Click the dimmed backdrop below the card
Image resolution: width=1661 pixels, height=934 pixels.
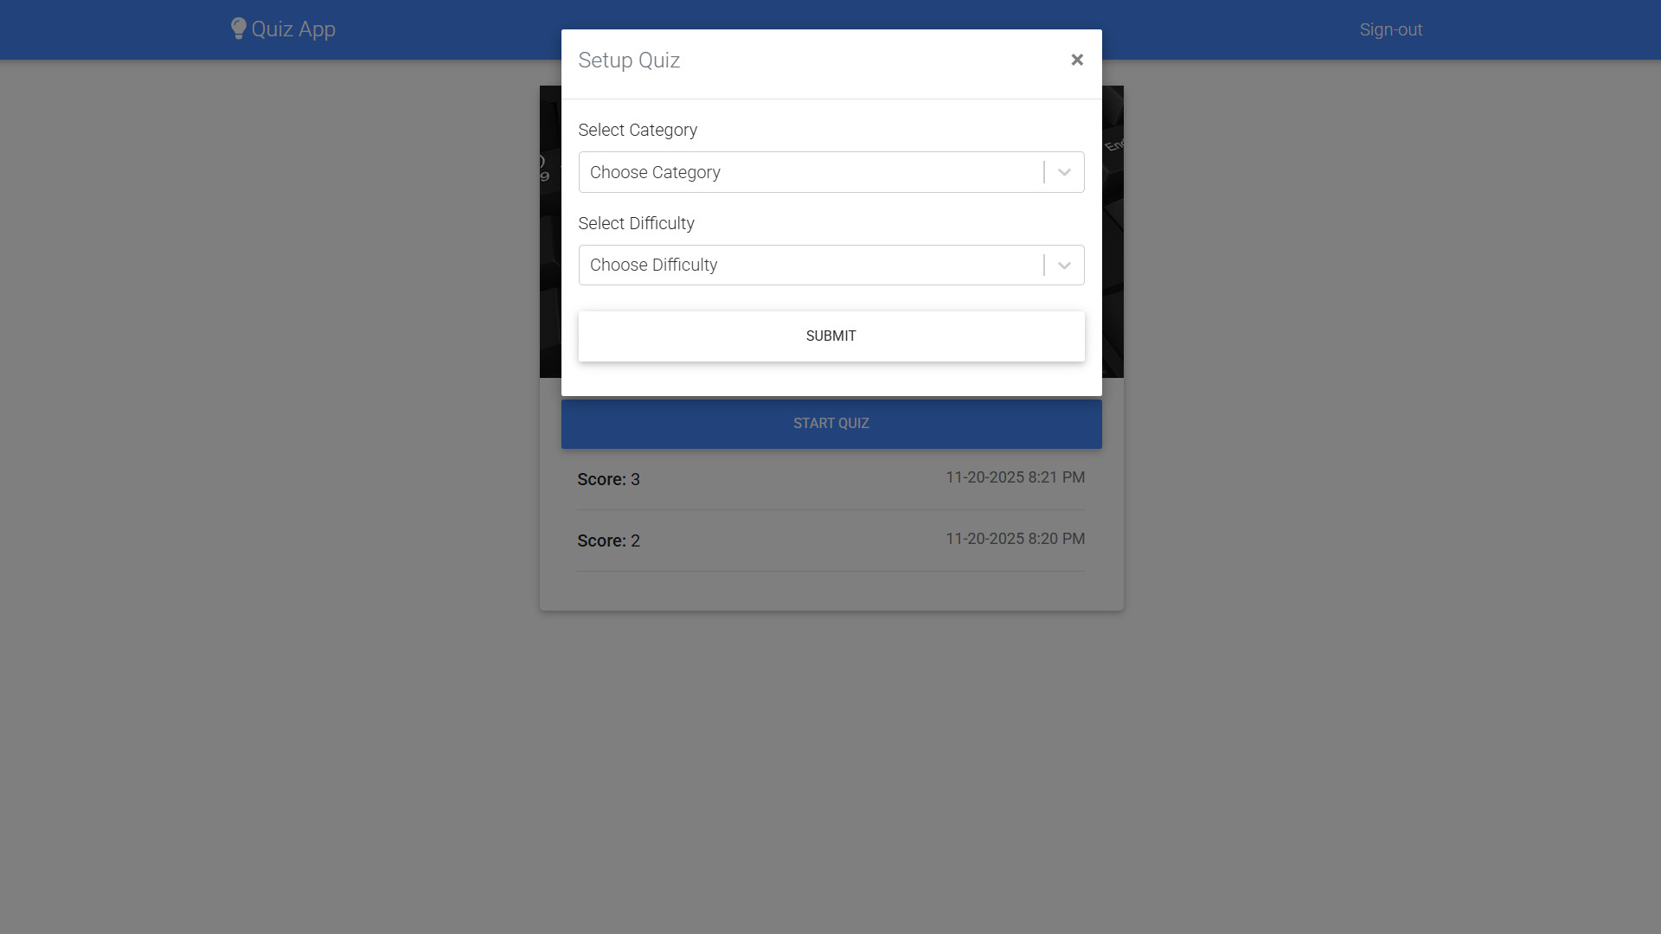point(830,770)
